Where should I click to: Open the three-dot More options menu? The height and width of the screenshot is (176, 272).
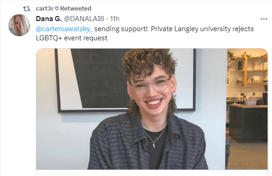pyautogui.click(x=264, y=19)
